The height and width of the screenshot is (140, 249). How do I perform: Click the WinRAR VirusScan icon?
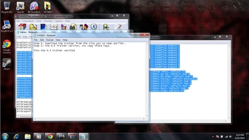[x=106, y=27]
